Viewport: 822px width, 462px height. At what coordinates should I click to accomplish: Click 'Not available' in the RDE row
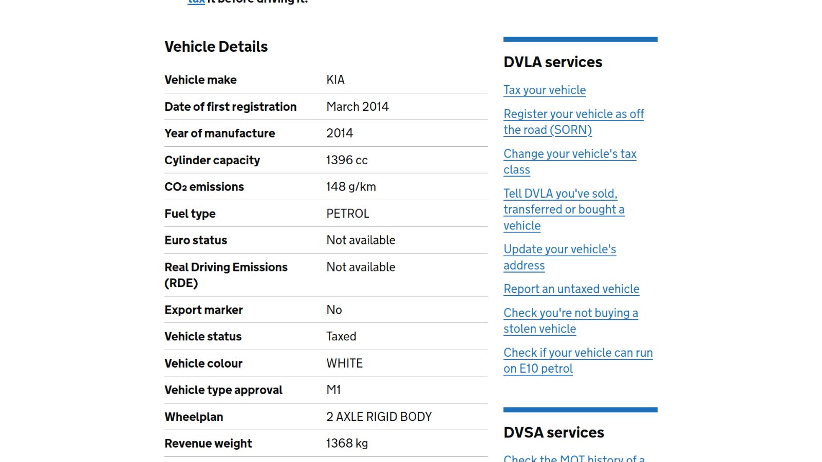point(361,267)
